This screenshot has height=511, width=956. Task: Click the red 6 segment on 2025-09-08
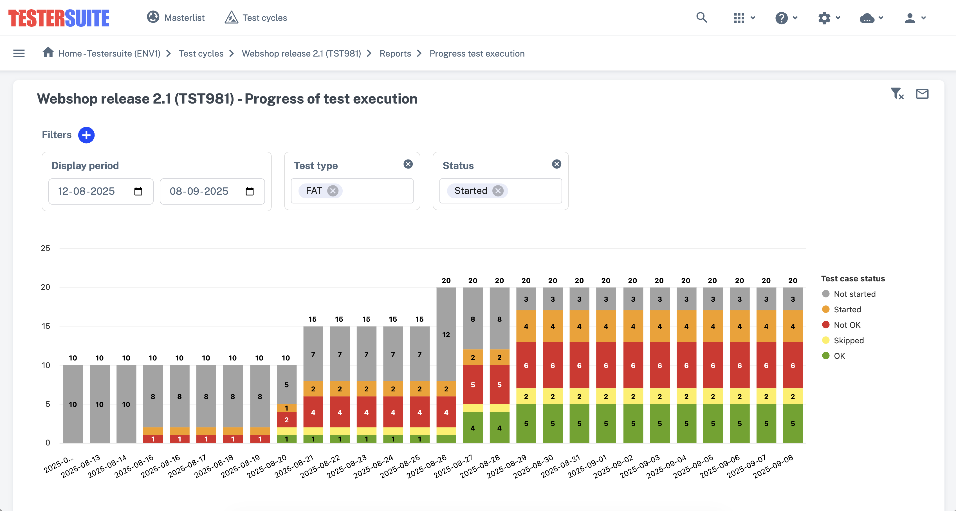[x=793, y=366]
